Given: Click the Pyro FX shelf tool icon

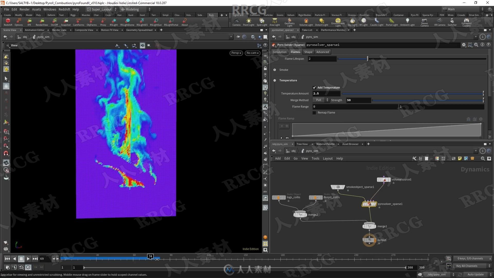Looking at the screenshot, I should pos(414,15).
